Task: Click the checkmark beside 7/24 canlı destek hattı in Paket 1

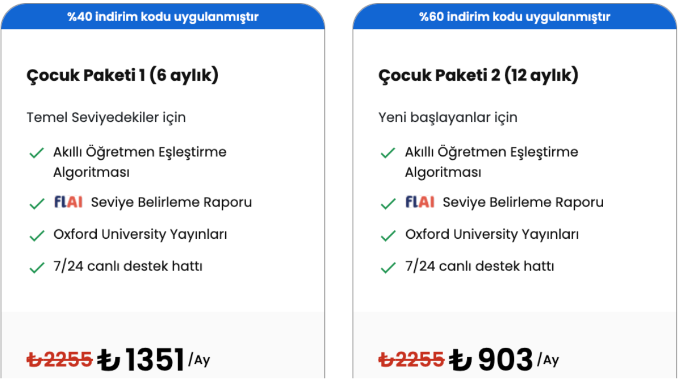Action: [37, 268]
